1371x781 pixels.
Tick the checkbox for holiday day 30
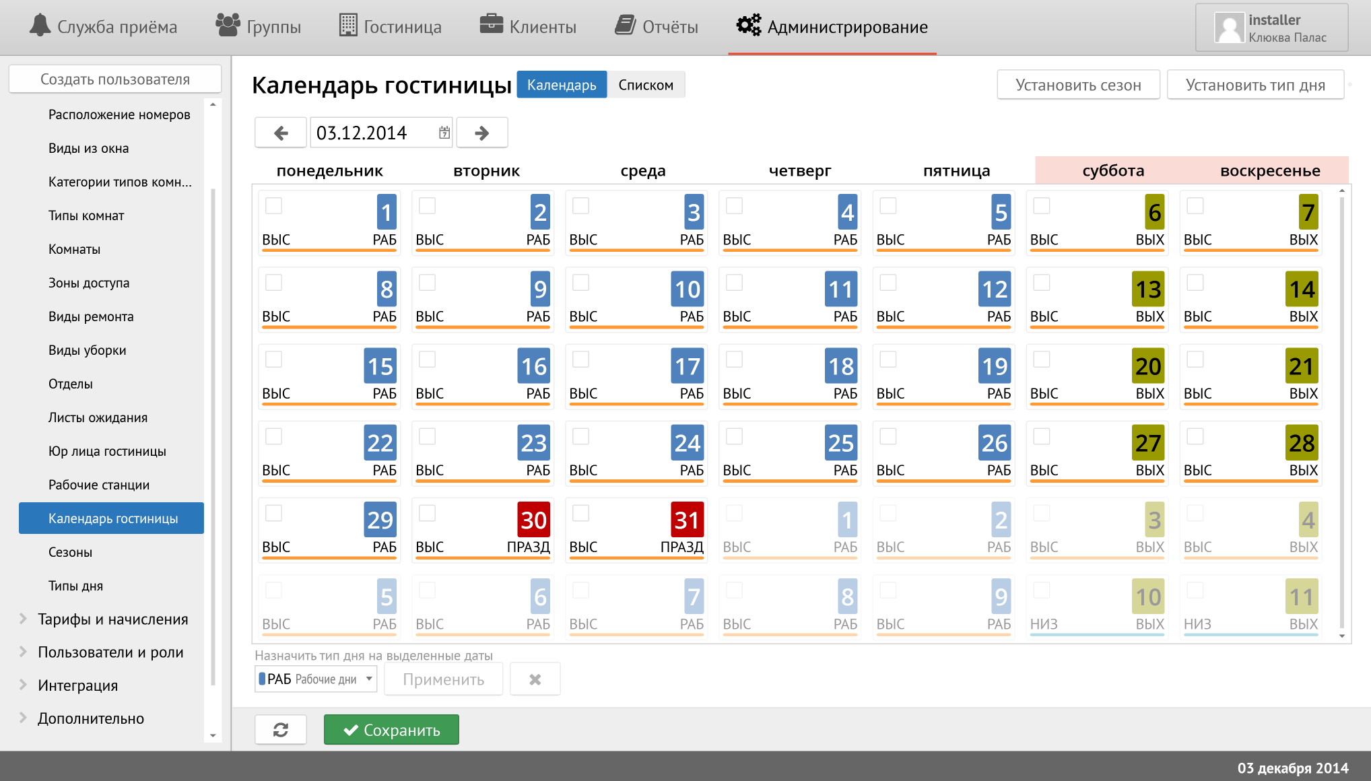point(427,513)
